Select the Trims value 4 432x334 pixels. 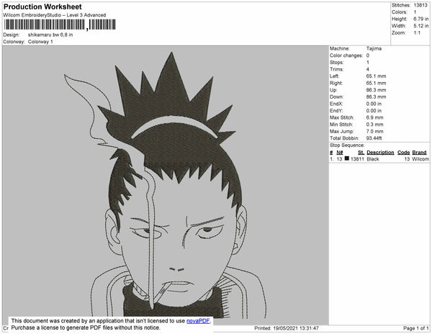point(367,69)
